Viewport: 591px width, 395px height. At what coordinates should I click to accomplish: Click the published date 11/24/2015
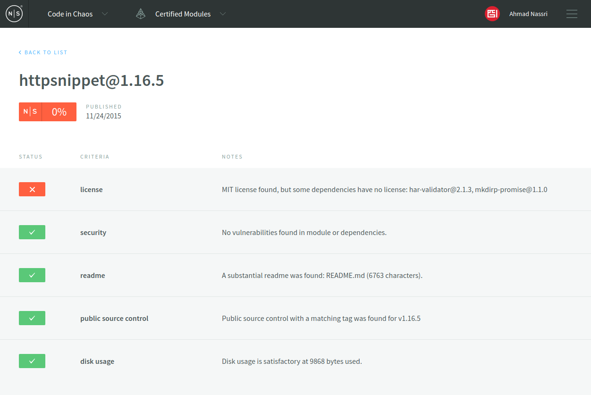point(103,116)
